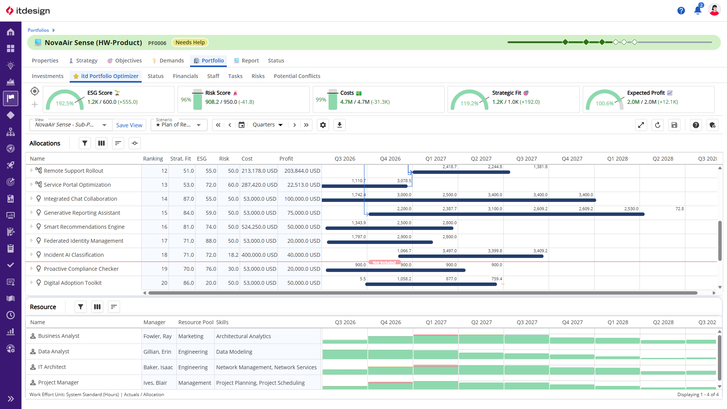Select the flag portfolios icon in sidebar
Image resolution: width=727 pixels, height=409 pixels.
click(x=11, y=98)
